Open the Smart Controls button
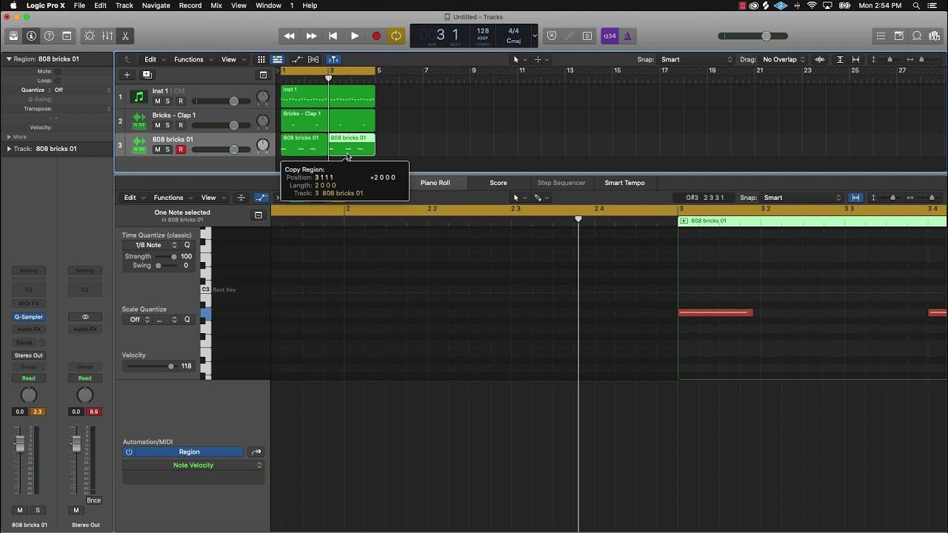 [x=90, y=36]
